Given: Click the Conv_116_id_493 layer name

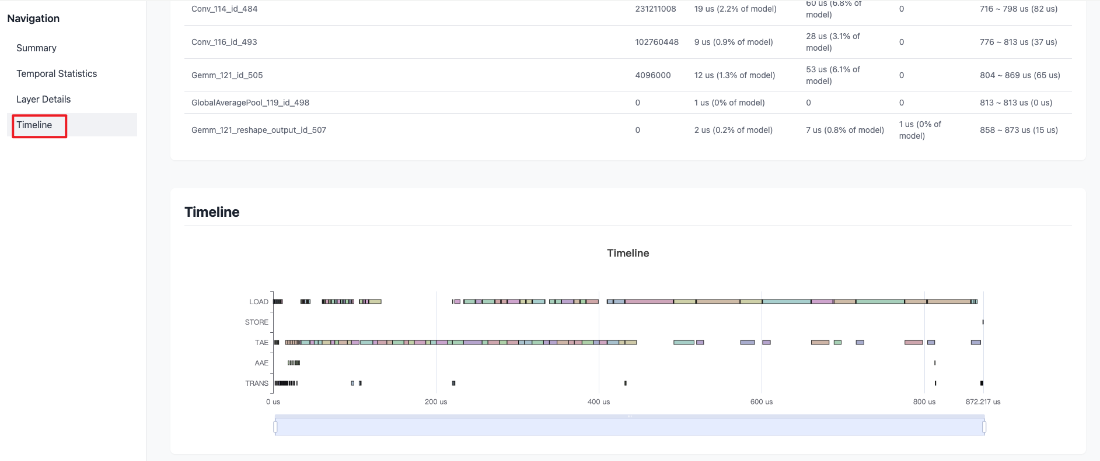Looking at the screenshot, I should click(x=224, y=42).
